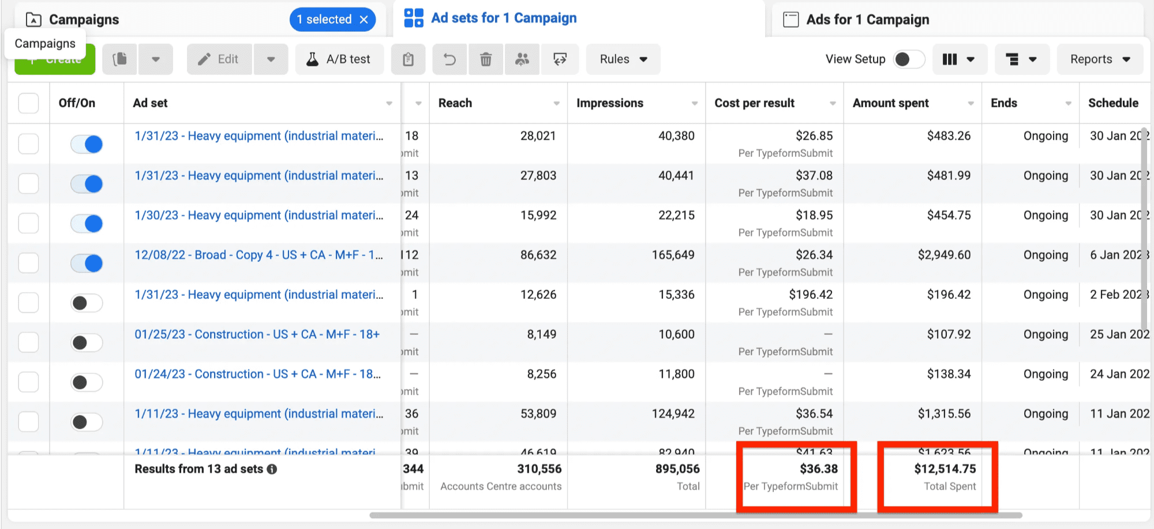
Task: Click the audience people icon
Action: 522,59
